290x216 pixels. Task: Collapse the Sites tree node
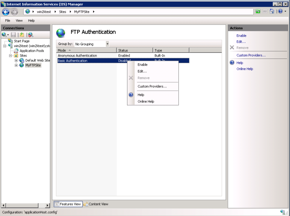(10, 56)
